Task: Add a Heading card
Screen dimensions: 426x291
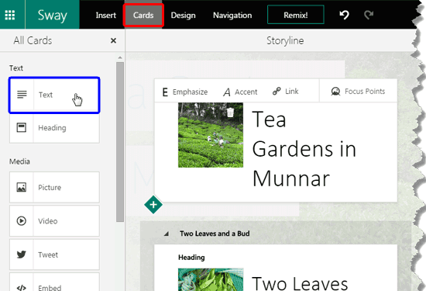Action: [x=54, y=128]
